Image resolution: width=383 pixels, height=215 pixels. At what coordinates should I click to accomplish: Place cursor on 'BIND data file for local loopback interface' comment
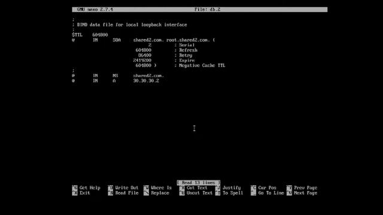[x=132, y=24]
